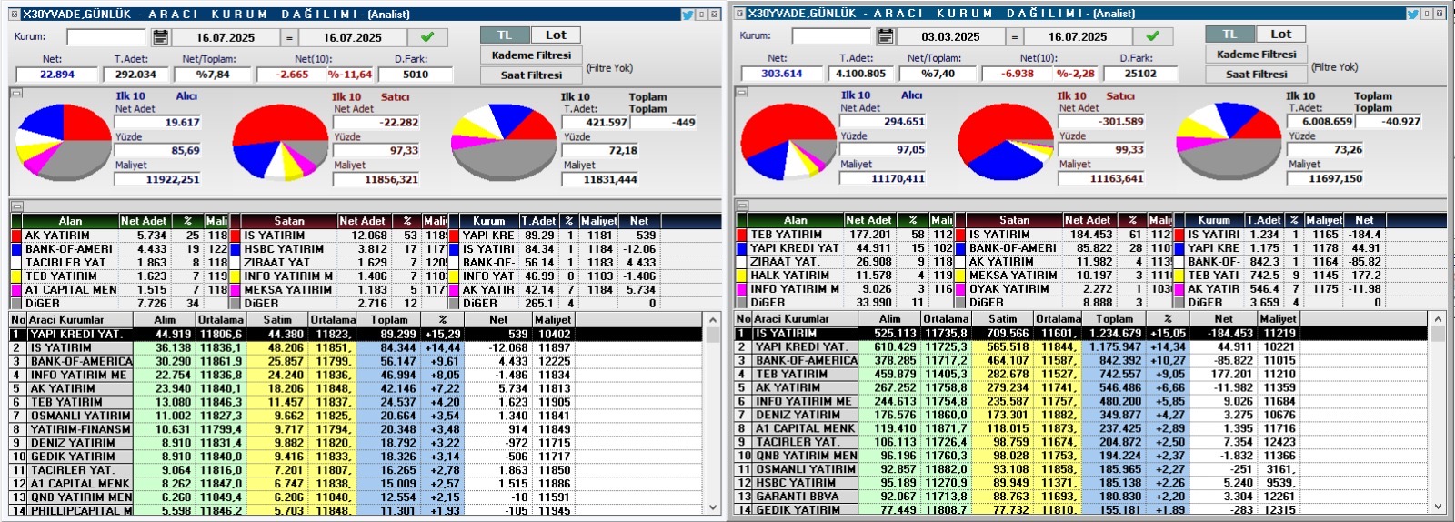
Task: Click the DiGER row in left Alan table
Action: tap(118, 304)
